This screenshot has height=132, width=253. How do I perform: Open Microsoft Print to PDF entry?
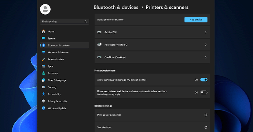tap(152, 45)
